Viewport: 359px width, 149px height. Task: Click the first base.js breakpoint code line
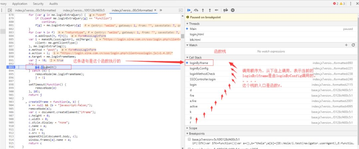(x=274, y=143)
